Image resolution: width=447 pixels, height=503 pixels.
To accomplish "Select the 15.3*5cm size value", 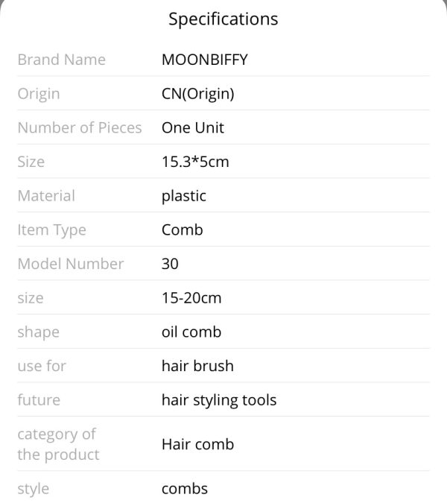I will point(195,162).
